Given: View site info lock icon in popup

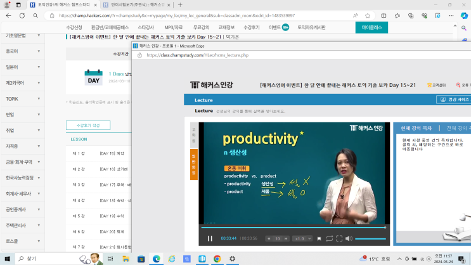Looking at the screenshot, I should (139, 55).
